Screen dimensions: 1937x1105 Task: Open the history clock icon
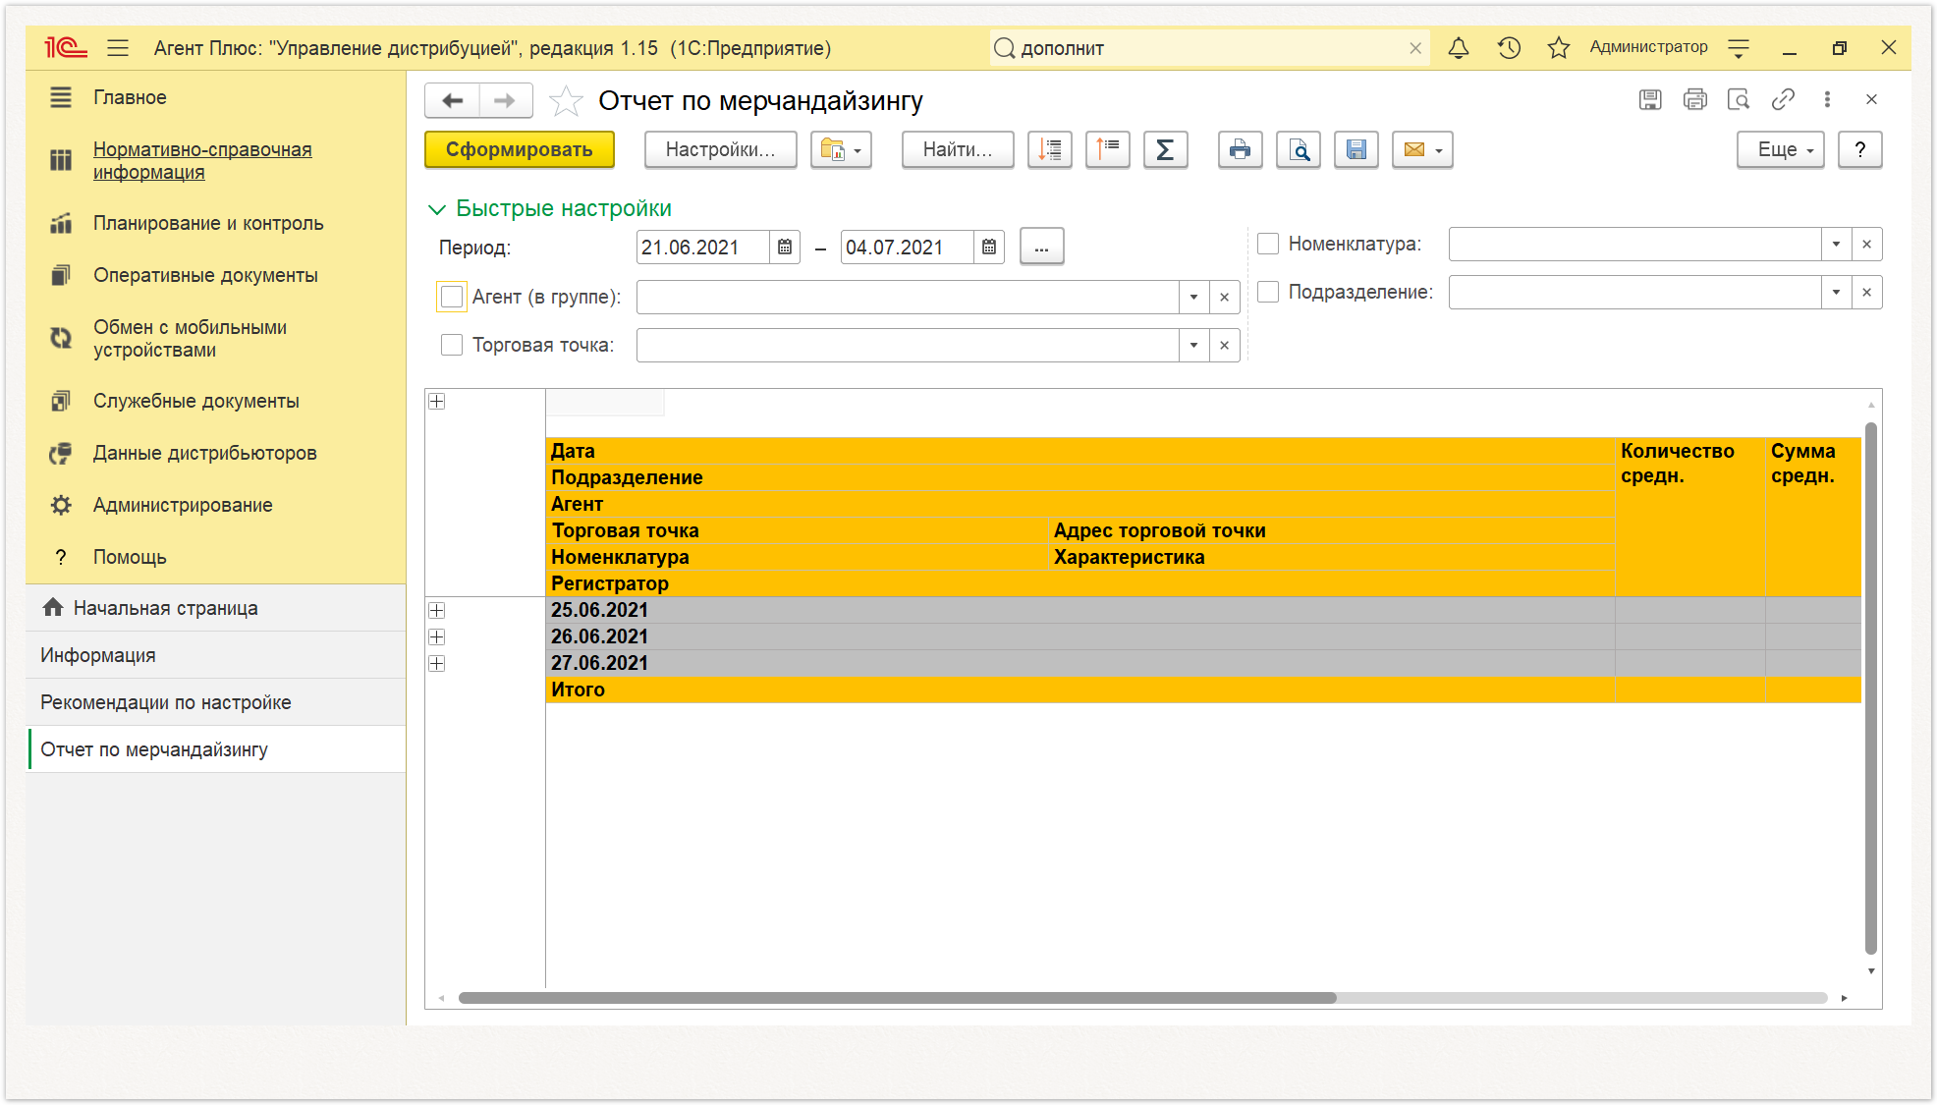click(1510, 48)
